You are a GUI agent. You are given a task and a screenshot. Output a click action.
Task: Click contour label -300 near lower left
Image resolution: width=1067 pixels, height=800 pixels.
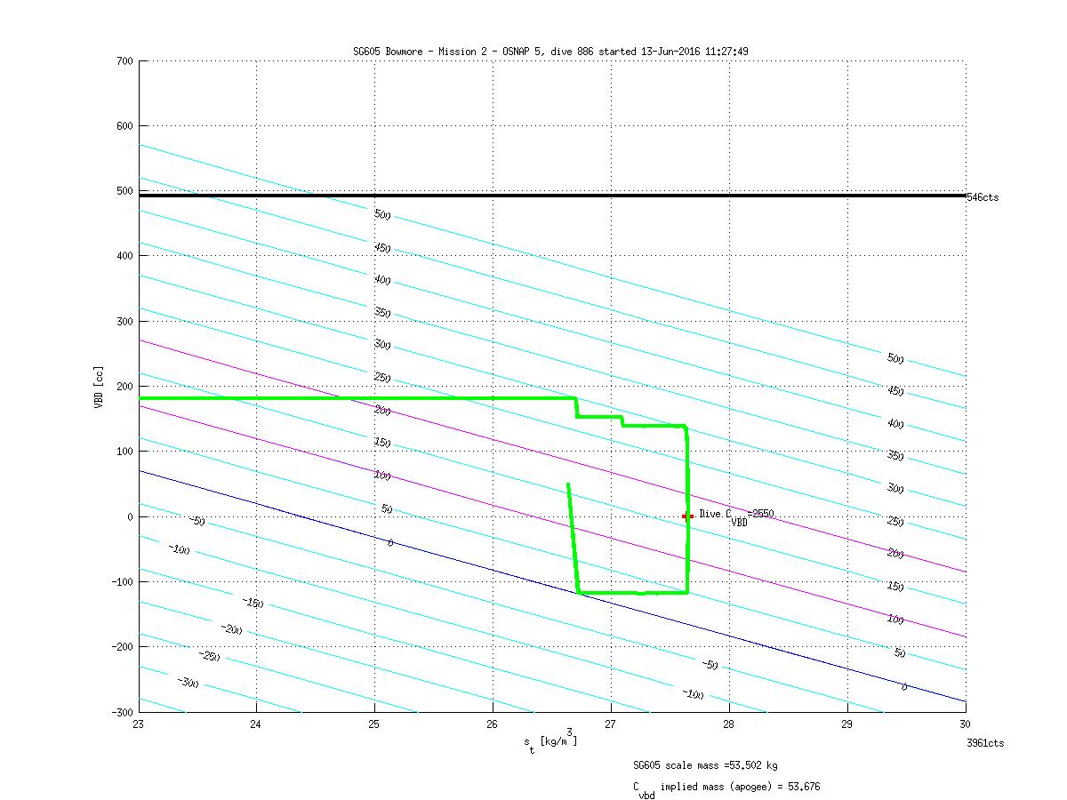point(188,682)
